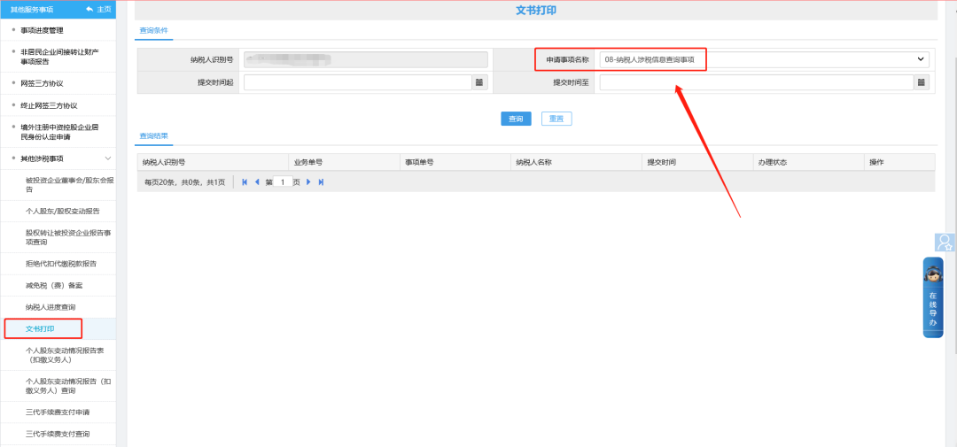Click the 其他服务事项 sidebar title

32,9
